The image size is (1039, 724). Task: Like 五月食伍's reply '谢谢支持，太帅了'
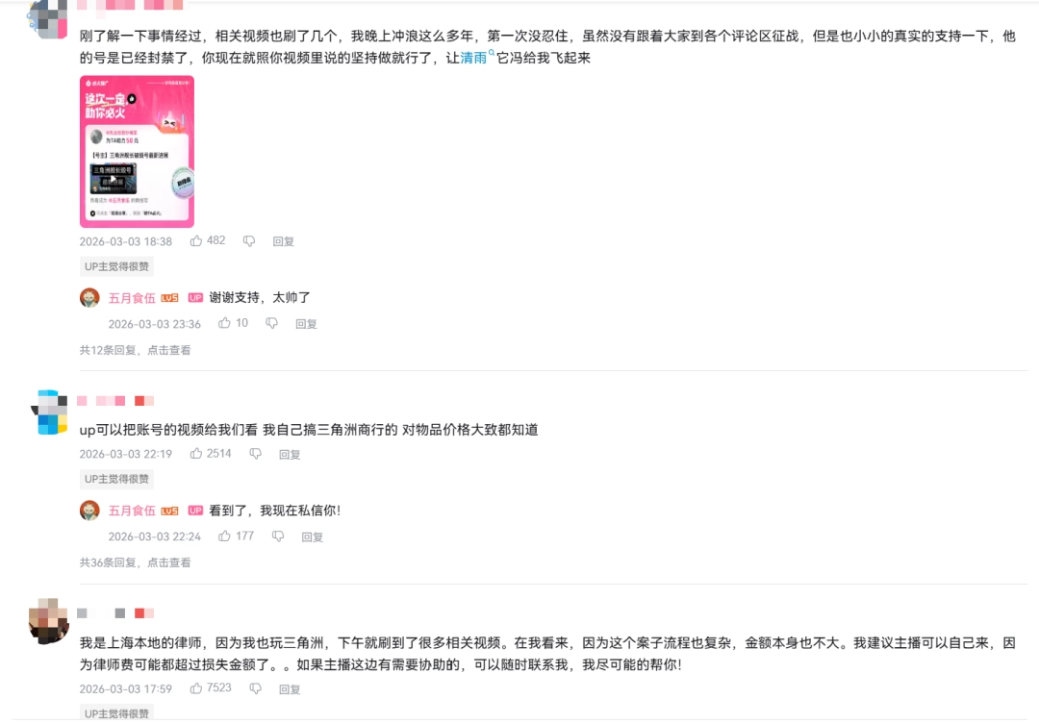224,323
